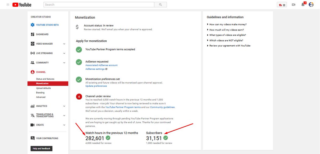
Task: Expand the Translations & Transcriptions chevron
Action: [64, 116]
